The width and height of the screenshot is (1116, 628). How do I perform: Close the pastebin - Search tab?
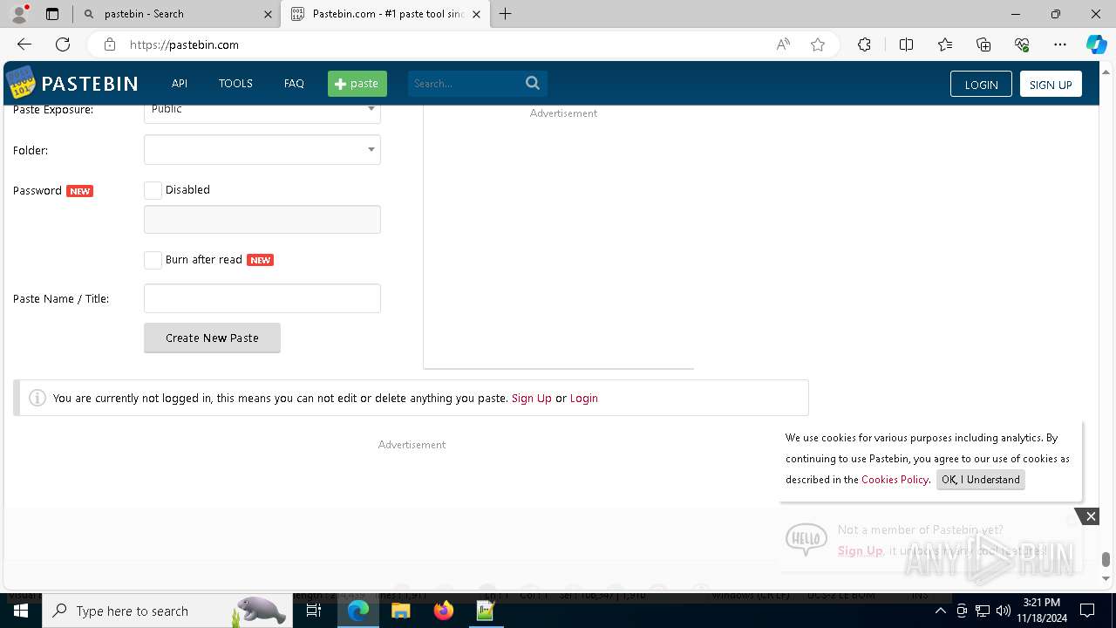[x=269, y=14]
